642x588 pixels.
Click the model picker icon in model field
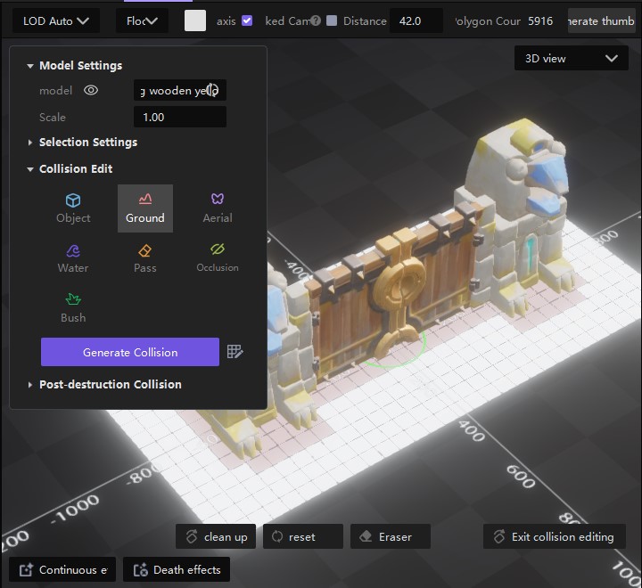pos(212,90)
